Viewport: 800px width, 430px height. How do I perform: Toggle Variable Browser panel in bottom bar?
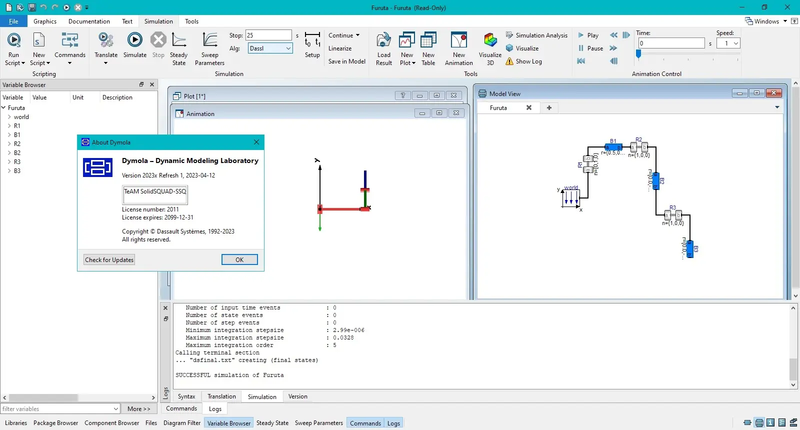coord(229,423)
